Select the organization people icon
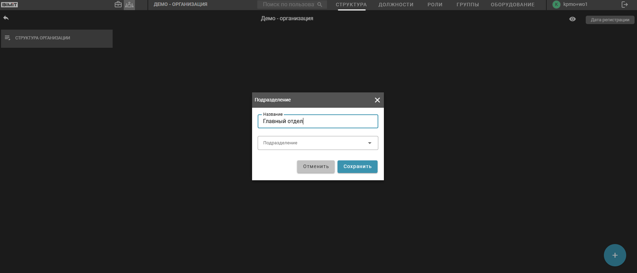637x273 pixels. tap(129, 5)
